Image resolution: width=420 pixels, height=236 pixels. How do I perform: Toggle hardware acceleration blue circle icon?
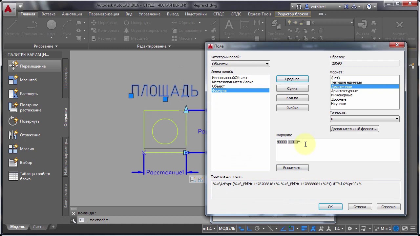click(396, 228)
